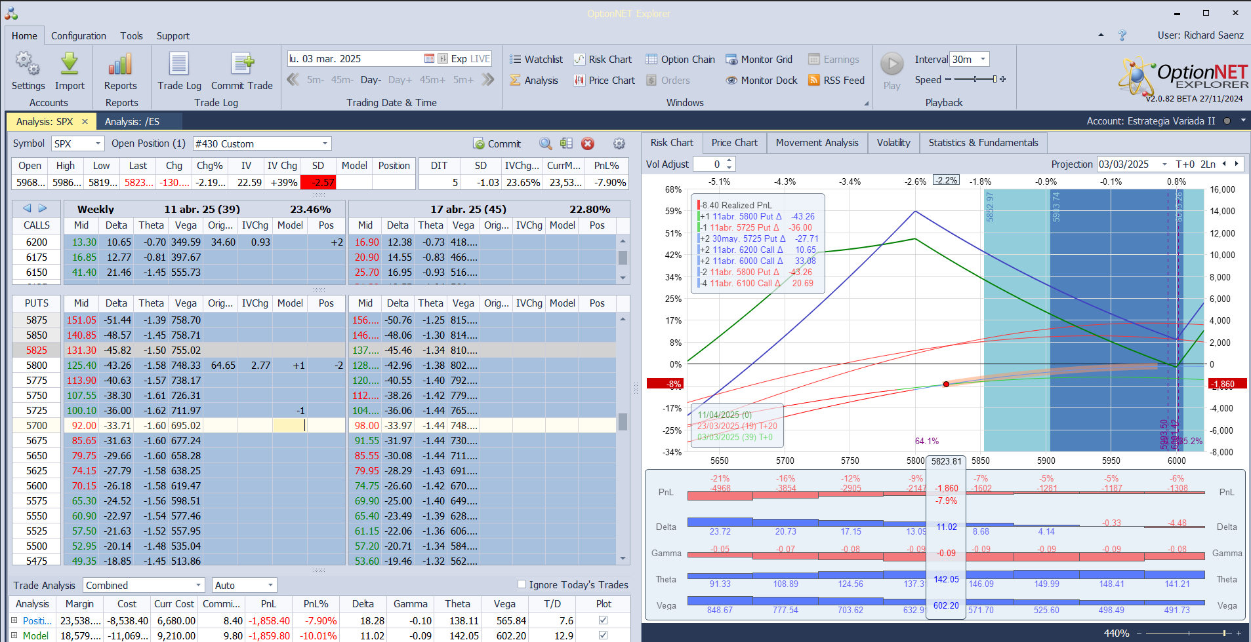1251x642 pixels.
Task: Open the Tools ribbon tab
Action: pyautogui.click(x=131, y=36)
